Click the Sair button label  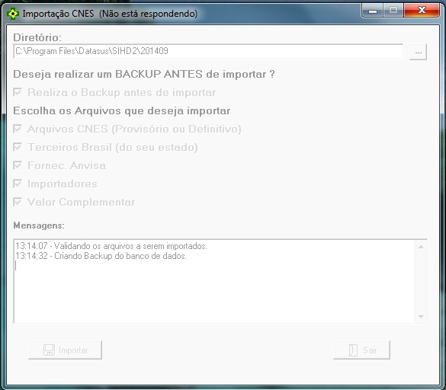click(370, 350)
